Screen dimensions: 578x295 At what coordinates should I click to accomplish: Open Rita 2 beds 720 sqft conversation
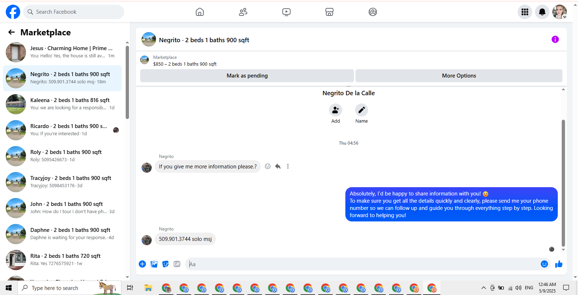click(62, 260)
